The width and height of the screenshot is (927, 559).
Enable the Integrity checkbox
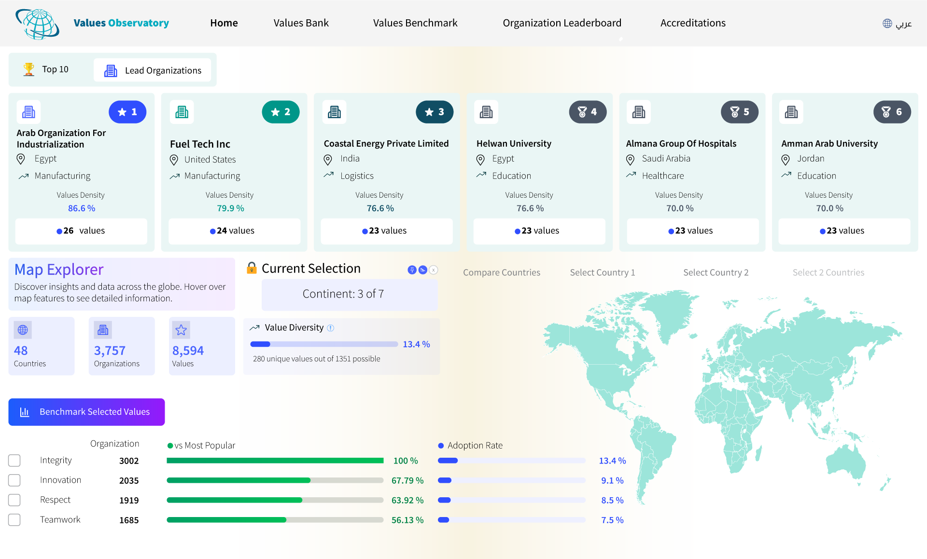[x=14, y=461]
